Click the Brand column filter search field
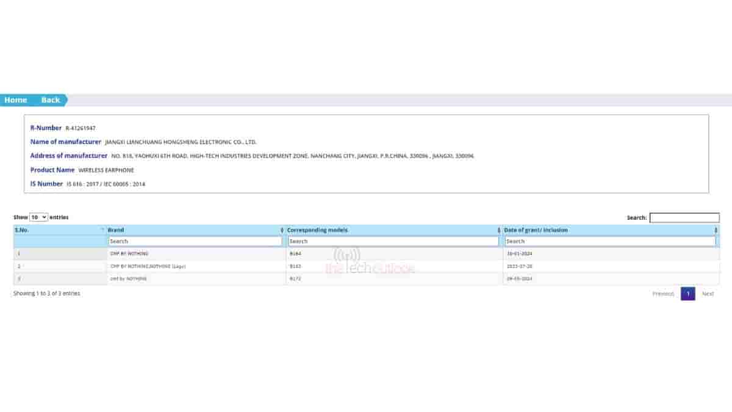This screenshot has width=732, height=412. 195,242
